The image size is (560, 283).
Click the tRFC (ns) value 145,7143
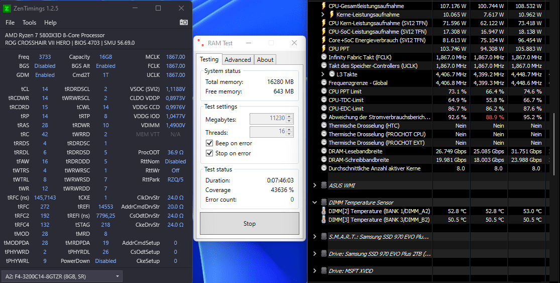pyautogui.click(x=45, y=198)
